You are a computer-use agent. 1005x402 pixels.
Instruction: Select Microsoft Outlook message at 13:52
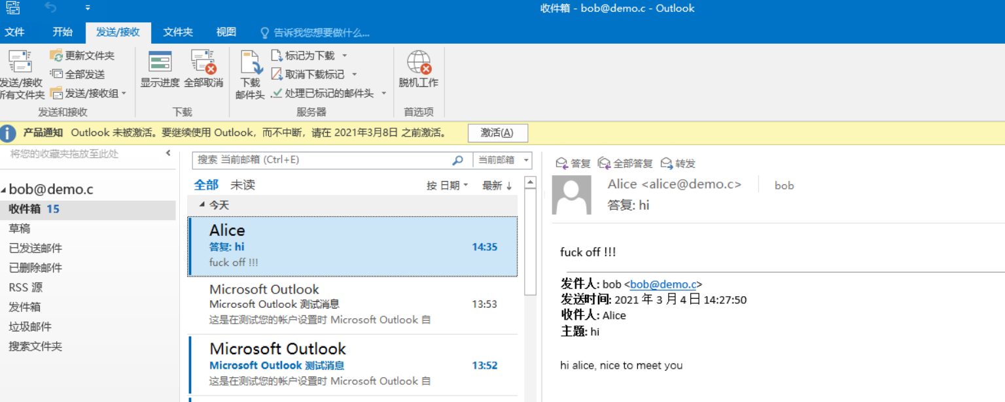(353, 365)
